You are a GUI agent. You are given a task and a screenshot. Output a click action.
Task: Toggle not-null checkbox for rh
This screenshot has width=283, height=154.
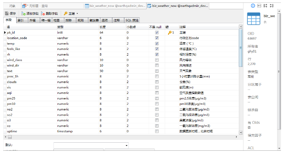pyautogui.click(x=157, y=54)
